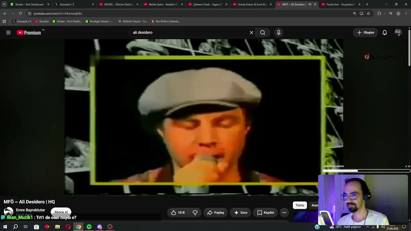Open Windows Start menu
The image size is (411, 231).
5,227
